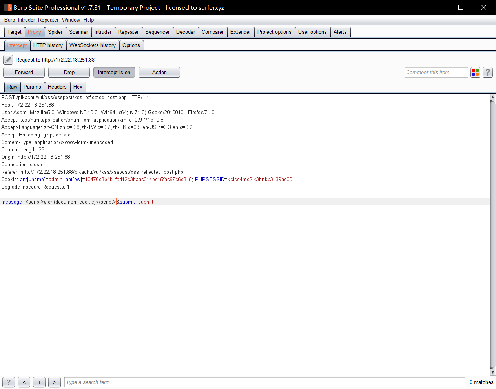Open the Comparer tab
Screen dimensions: 496x389
(213, 32)
